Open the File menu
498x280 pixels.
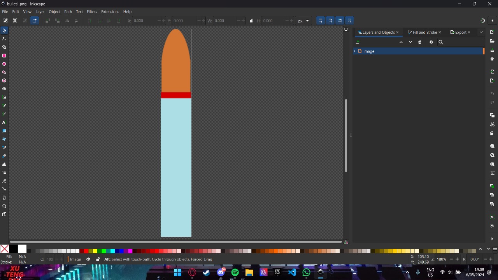pyautogui.click(x=5, y=12)
